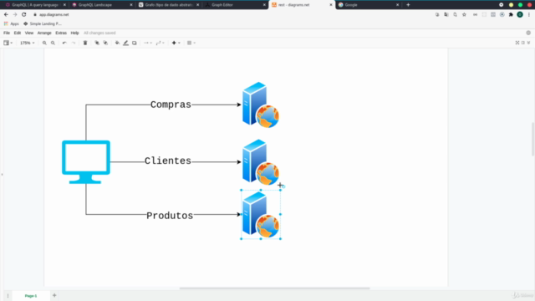
Task: Click the language globe icon
Action: pos(528,33)
